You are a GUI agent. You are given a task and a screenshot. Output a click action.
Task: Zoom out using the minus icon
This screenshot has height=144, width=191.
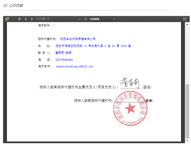click(80, 19)
